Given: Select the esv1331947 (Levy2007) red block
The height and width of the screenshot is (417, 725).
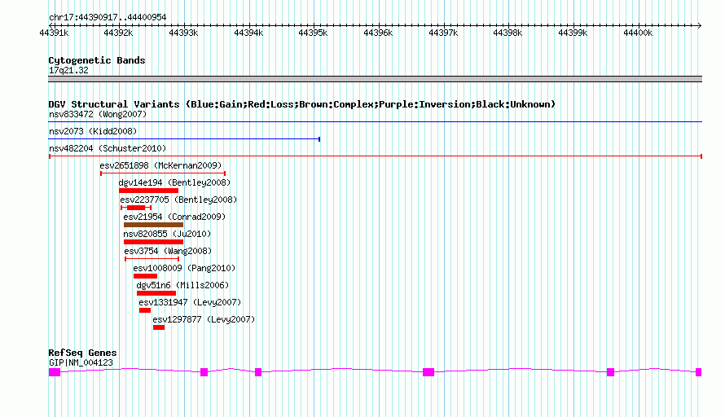Looking at the screenshot, I should pos(145,310).
